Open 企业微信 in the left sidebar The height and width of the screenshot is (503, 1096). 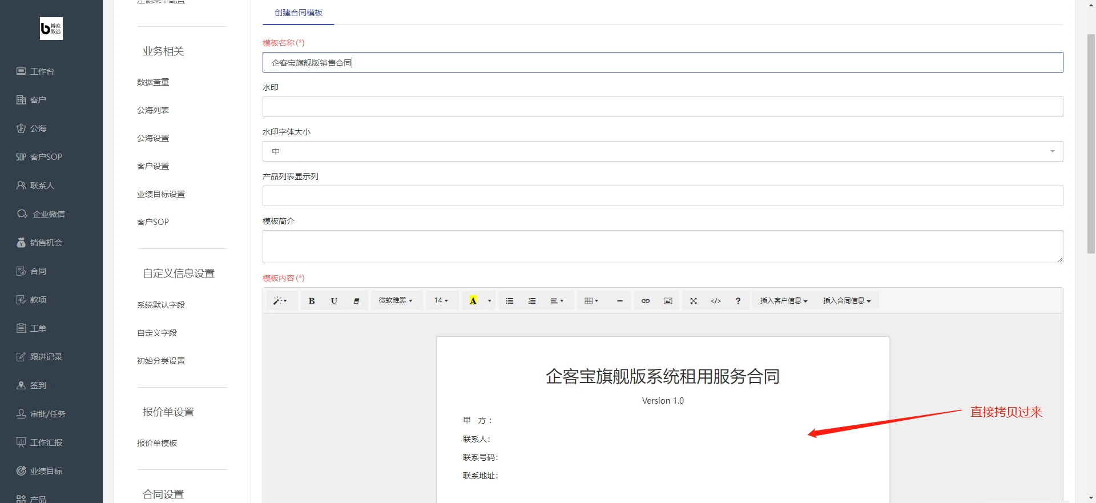click(49, 214)
